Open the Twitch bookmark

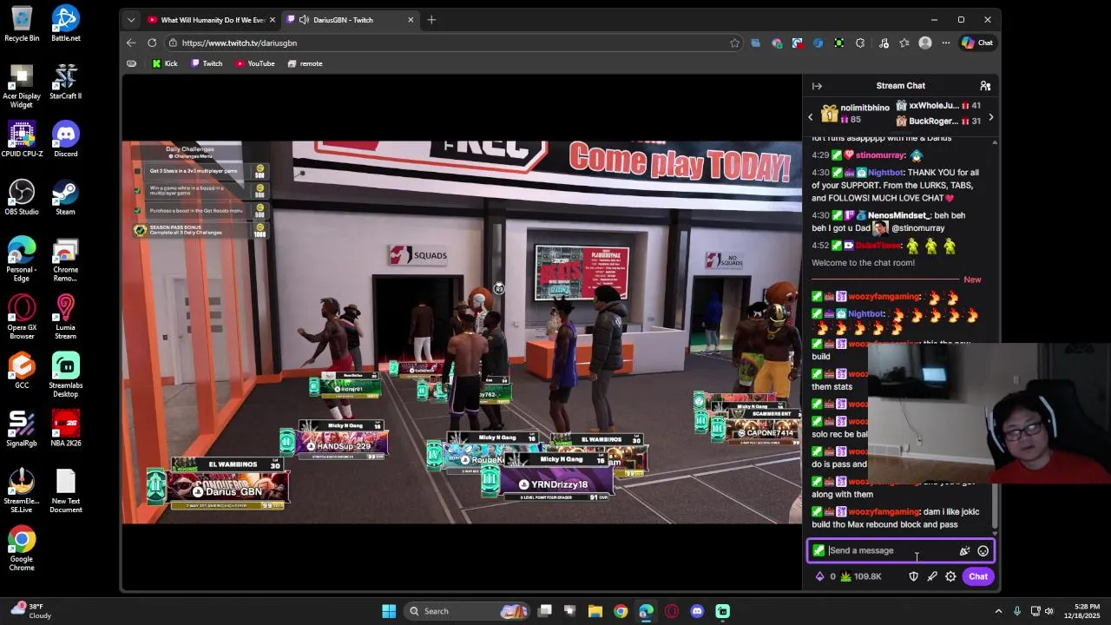[x=207, y=63]
